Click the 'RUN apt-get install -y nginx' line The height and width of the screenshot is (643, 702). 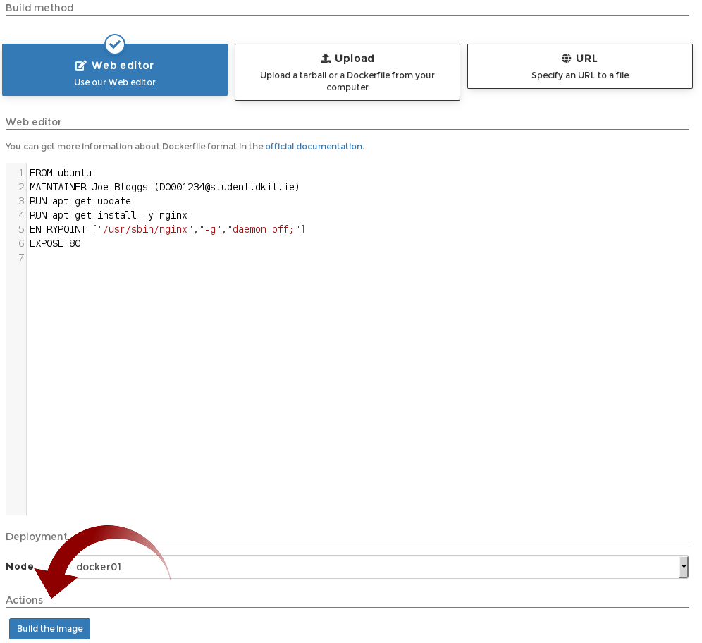point(109,215)
